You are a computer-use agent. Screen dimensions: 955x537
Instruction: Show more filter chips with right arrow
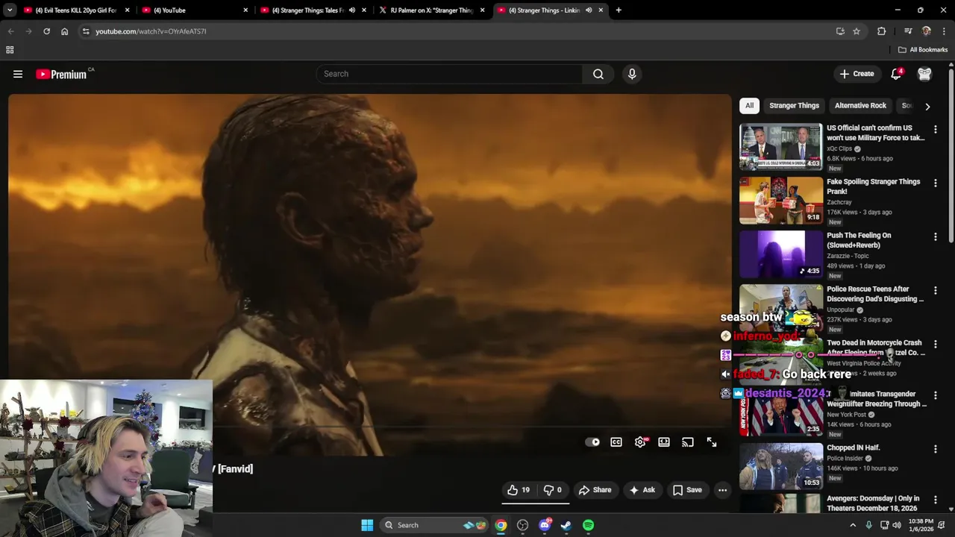pos(927,106)
